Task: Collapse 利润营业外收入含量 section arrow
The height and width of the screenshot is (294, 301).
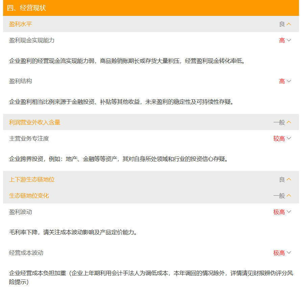Action: 289,122
